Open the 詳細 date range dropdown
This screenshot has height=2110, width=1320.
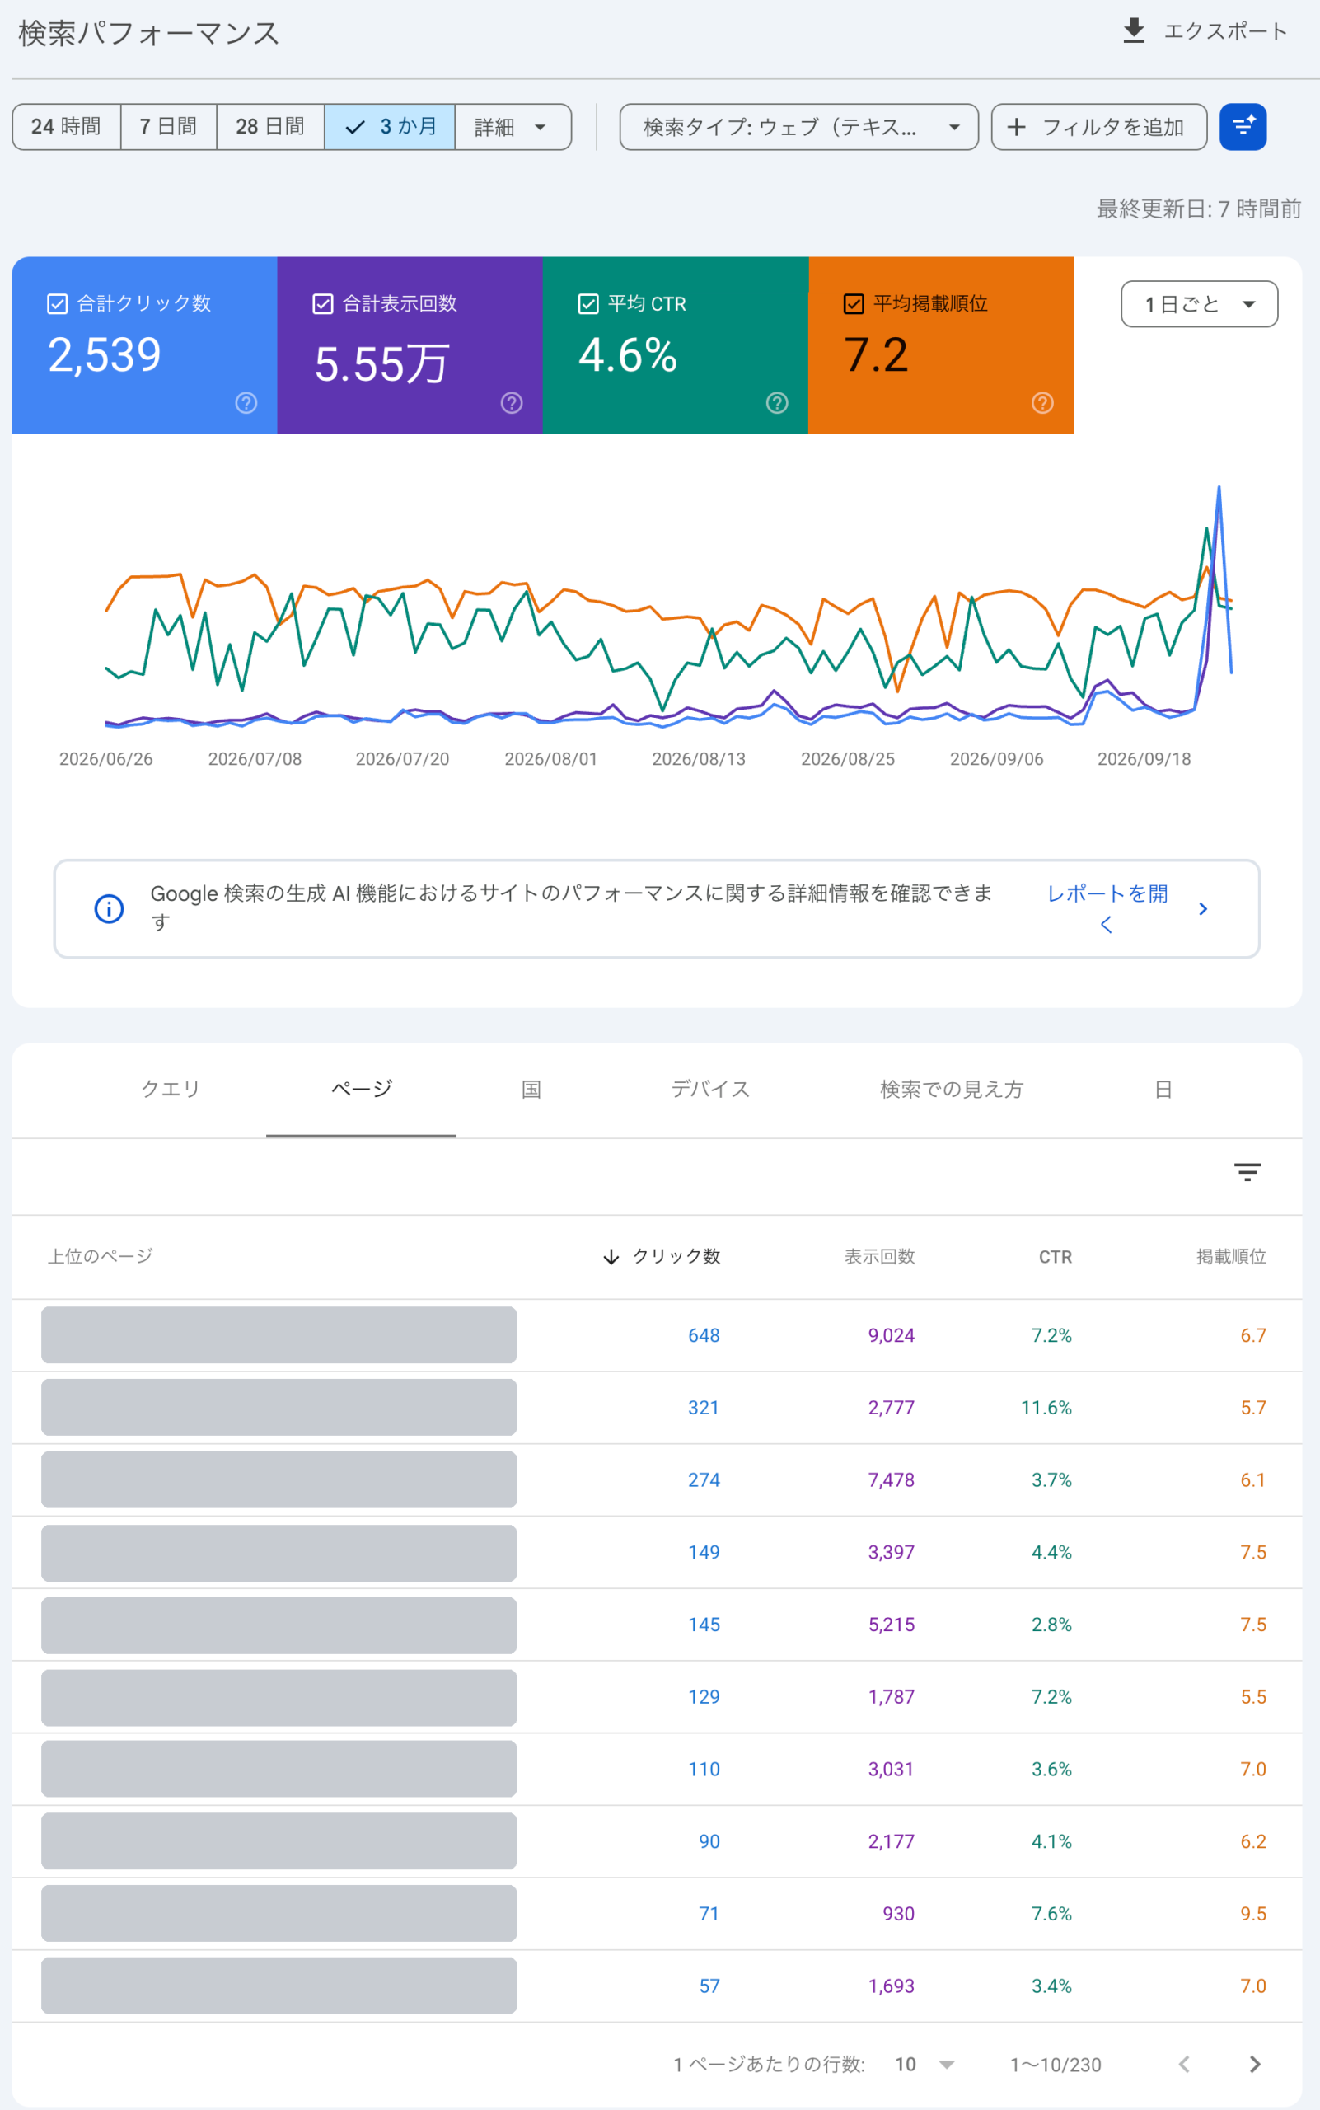[x=513, y=127]
